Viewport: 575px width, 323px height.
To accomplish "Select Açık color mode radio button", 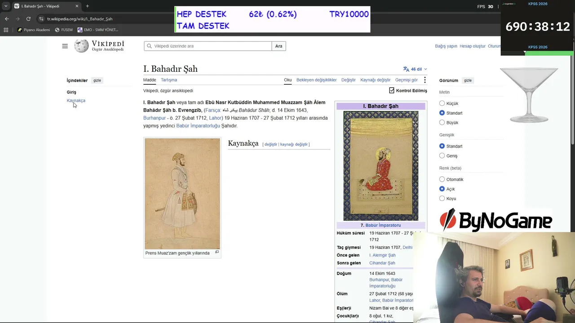I will click(442, 189).
